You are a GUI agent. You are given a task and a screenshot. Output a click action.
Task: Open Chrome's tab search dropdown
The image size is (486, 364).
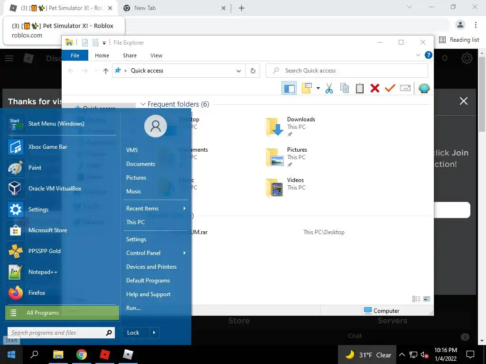410,7
